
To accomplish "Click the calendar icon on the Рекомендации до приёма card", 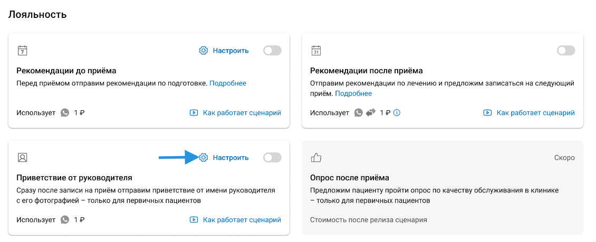I will 22,51.
